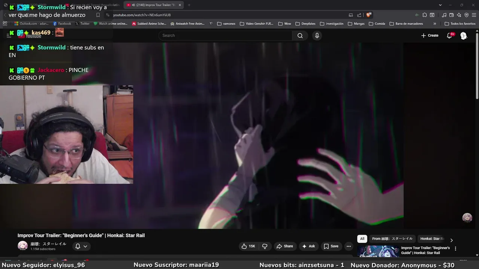Click the install app icon in address bar

[x=351, y=15]
